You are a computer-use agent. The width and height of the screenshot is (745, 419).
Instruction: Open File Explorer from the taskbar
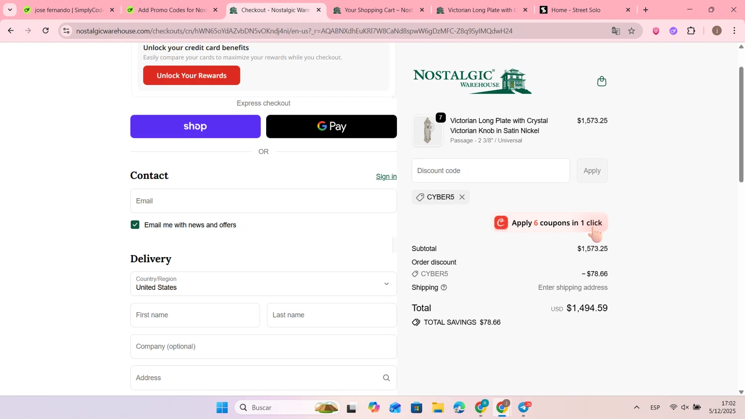click(438, 408)
